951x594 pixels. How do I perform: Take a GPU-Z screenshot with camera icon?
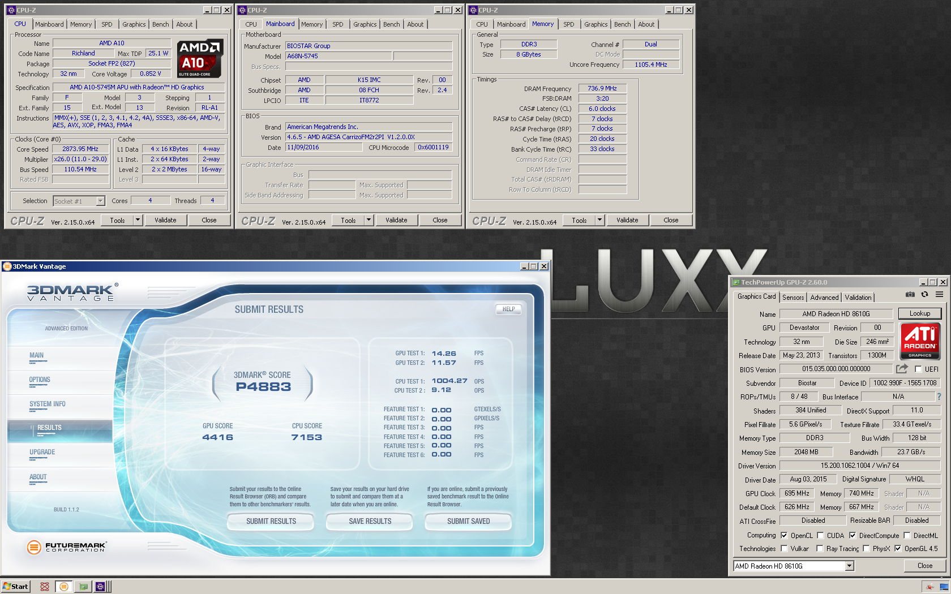[x=910, y=294]
